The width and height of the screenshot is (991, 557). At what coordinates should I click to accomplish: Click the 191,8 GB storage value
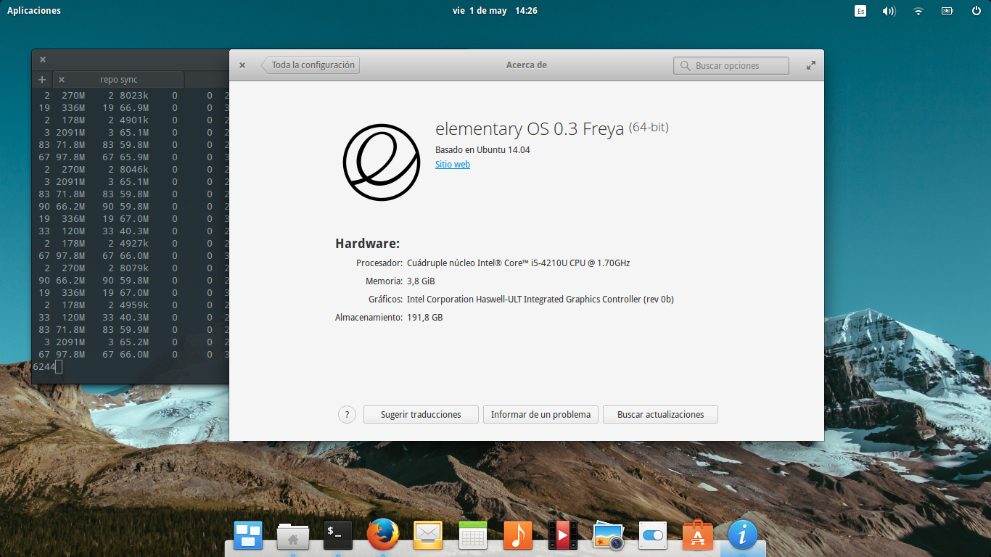[x=425, y=318]
